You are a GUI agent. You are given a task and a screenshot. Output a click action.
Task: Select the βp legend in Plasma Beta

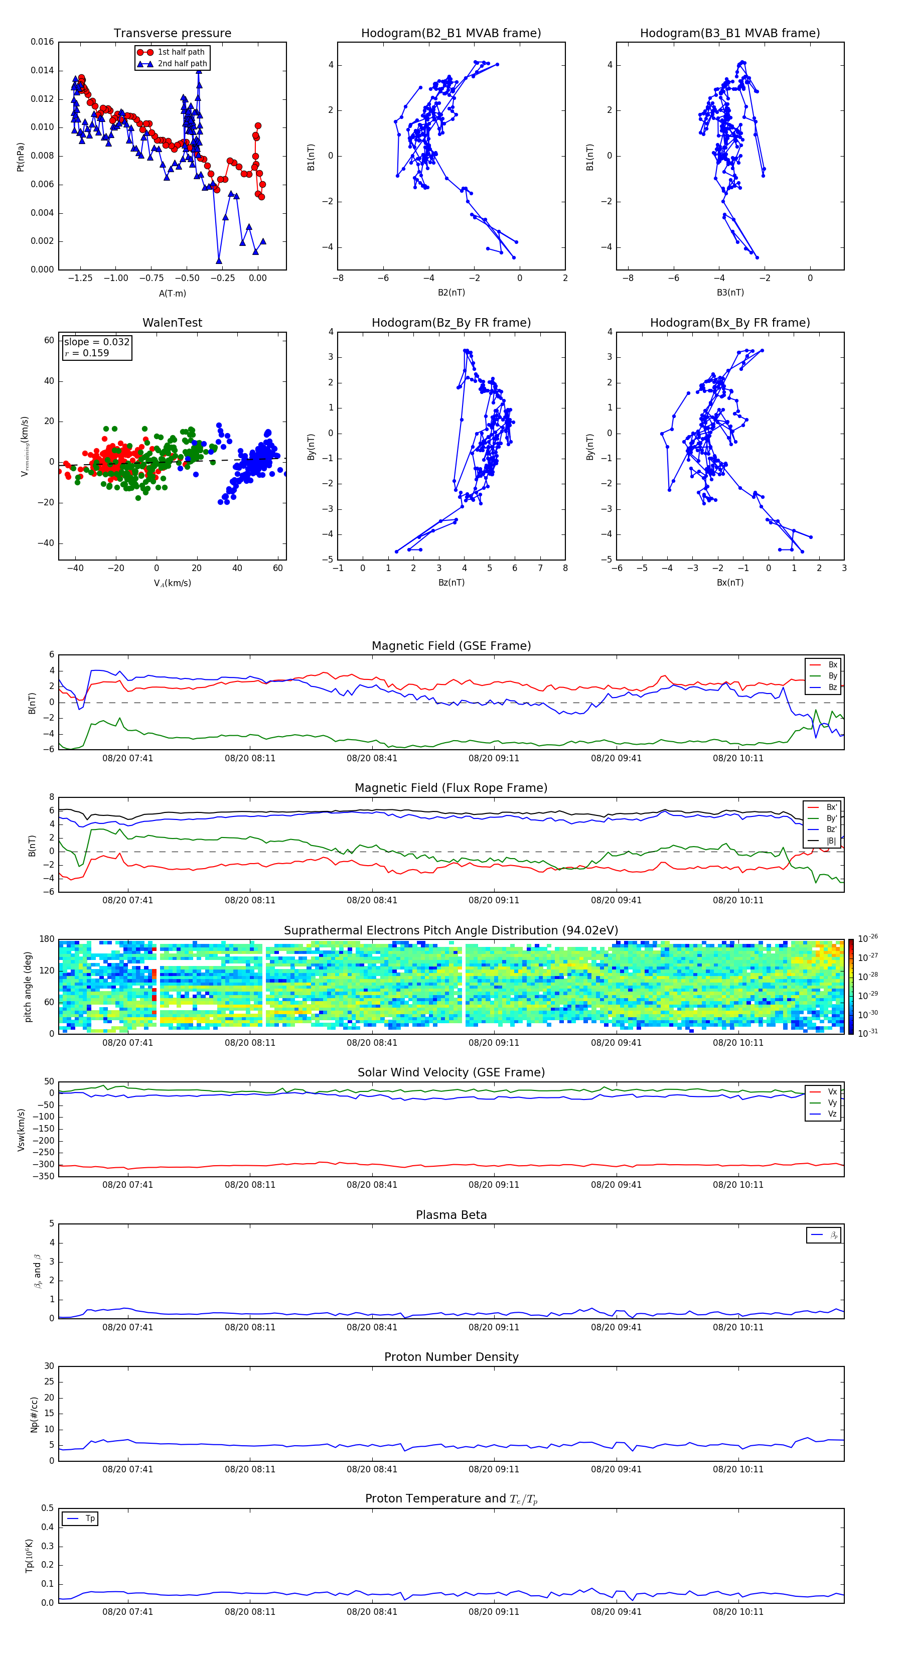[824, 1235]
